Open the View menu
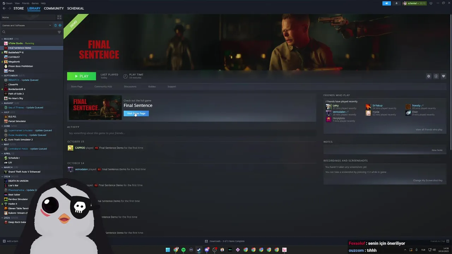452x254 pixels. (17, 3)
